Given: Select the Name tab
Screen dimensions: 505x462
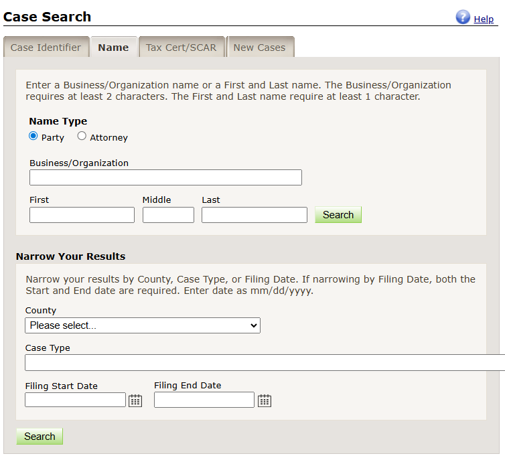Looking at the screenshot, I should 113,48.
